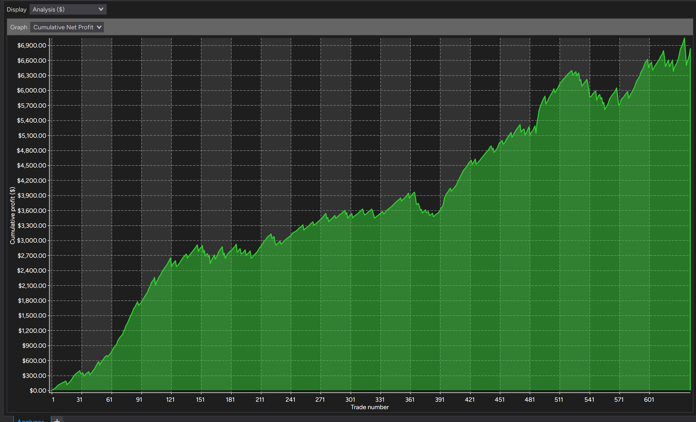
Task: Click the $900.00 y-axis label
Action: (34, 345)
